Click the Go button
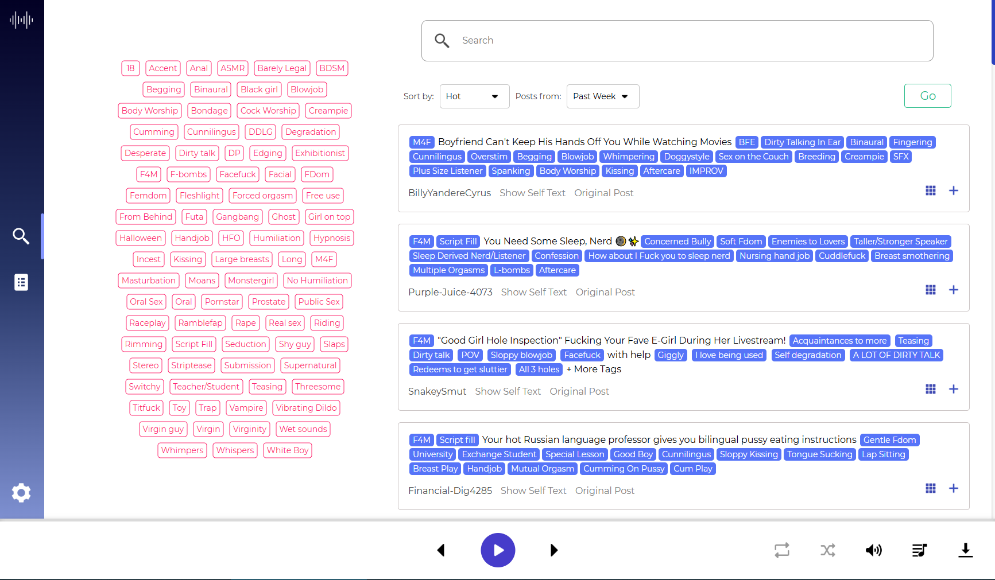The height and width of the screenshot is (580, 995). point(928,96)
